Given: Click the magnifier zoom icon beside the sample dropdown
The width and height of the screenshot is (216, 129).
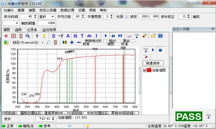Looking at the screenshot, I should click(48, 42).
